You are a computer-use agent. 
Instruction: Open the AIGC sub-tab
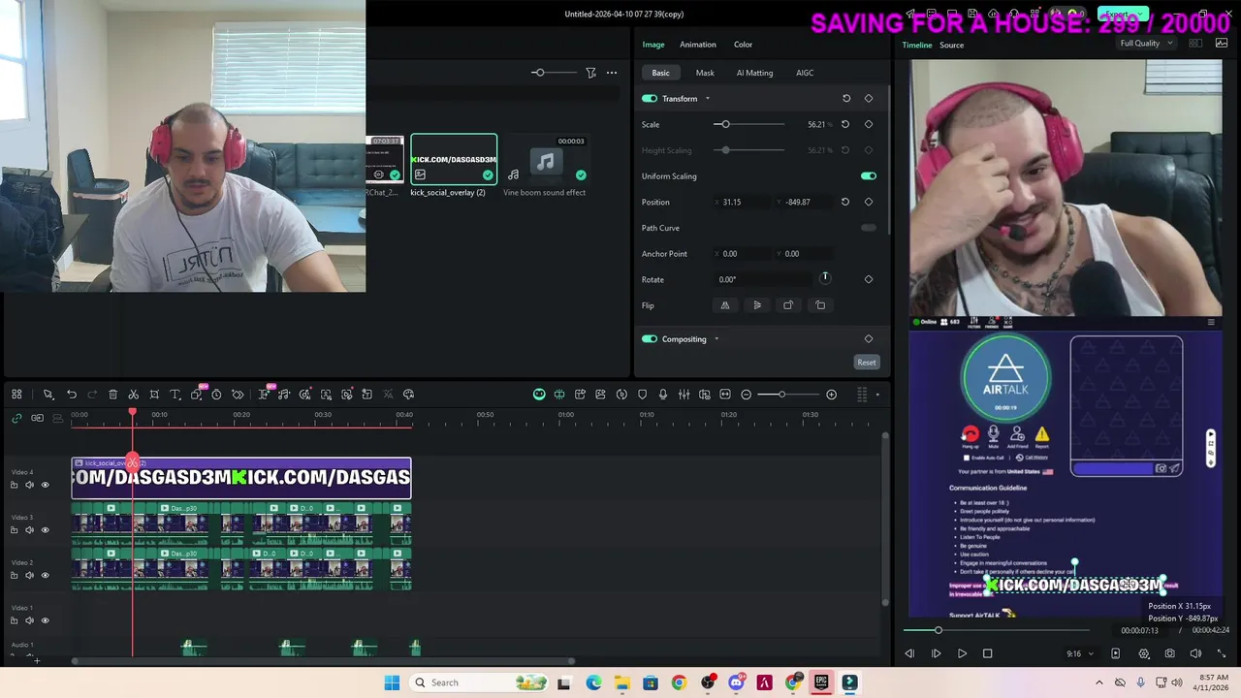(805, 73)
